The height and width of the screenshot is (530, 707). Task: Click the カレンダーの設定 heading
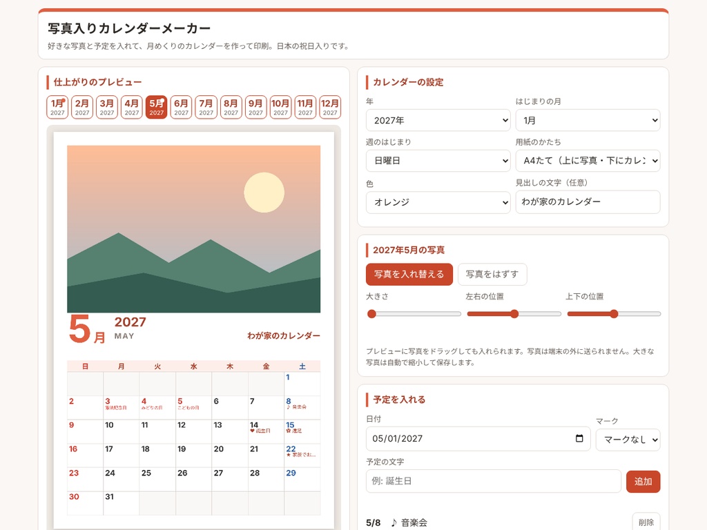pyautogui.click(x=408, y=82)
